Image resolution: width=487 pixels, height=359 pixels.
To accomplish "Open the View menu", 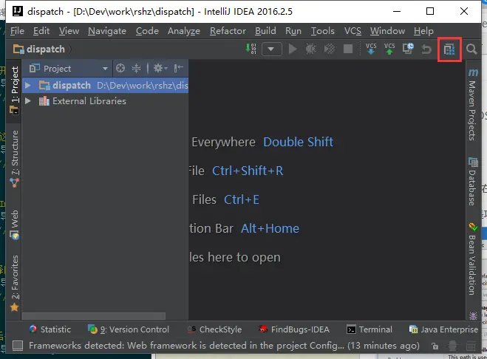I will pos(69,31).
